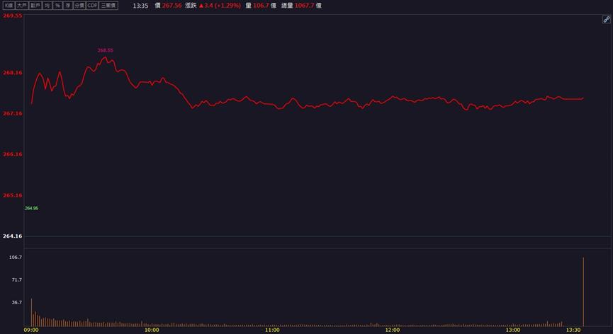
Task: Click the tall closing volume bar at 13:30
Action: tap(583, 292)
